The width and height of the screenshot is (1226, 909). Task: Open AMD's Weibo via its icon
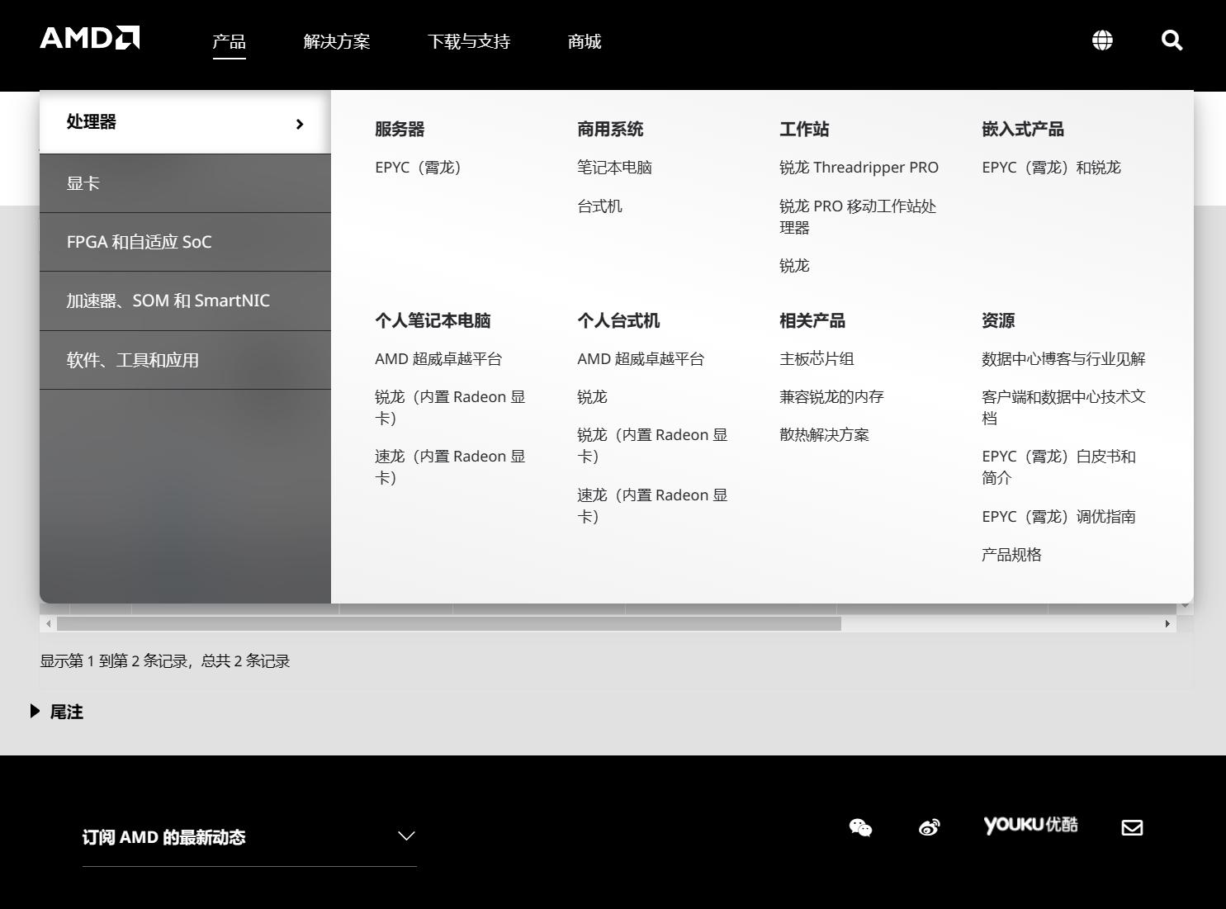929,826
